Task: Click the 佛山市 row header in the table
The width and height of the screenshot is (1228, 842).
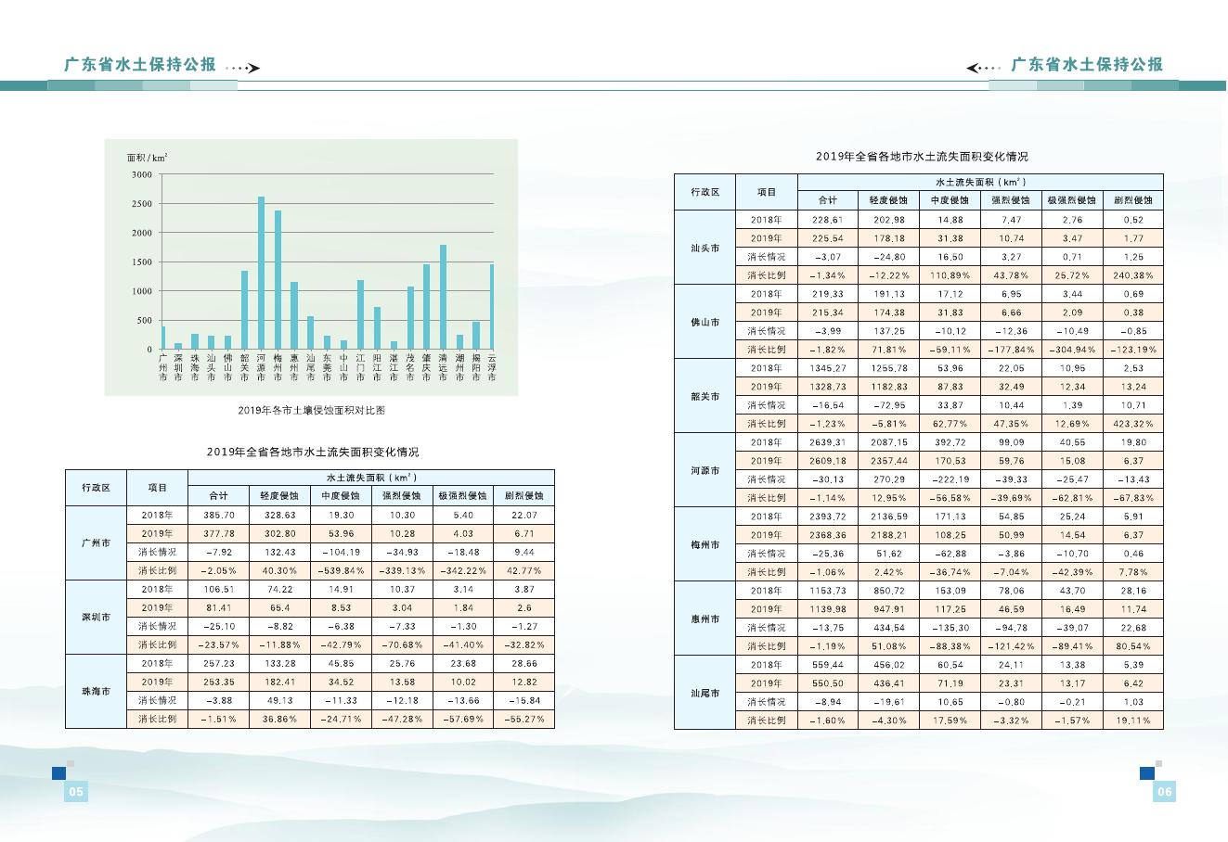Action: [705, 322]
